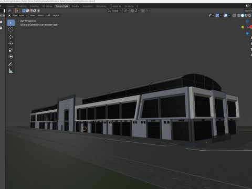Screen dimensions: 252x189
Task: Click the active Texture Paint tab
Action: (x=62, y=6)
